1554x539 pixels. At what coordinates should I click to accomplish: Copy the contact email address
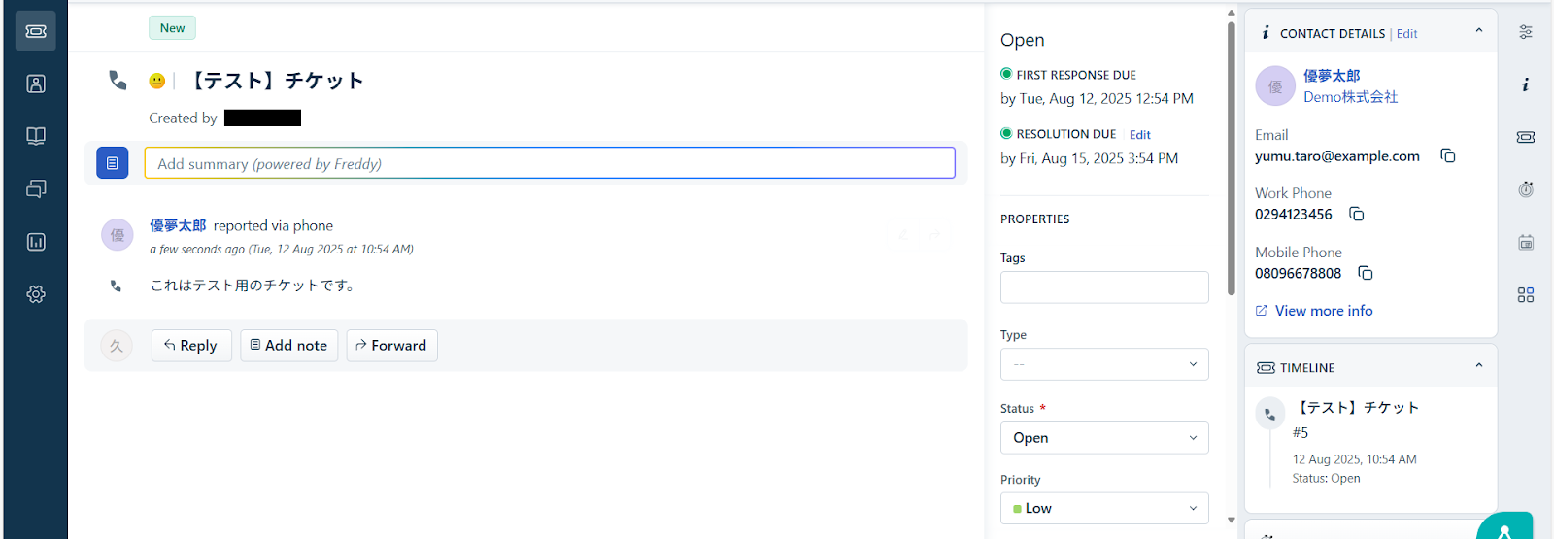(1447, 155)
